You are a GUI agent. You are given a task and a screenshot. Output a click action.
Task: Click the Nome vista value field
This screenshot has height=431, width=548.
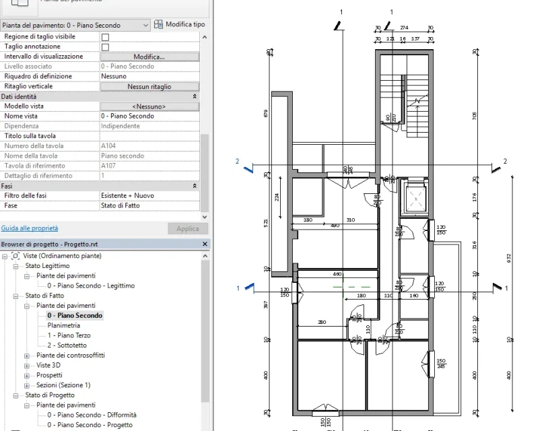coord(149,116)
